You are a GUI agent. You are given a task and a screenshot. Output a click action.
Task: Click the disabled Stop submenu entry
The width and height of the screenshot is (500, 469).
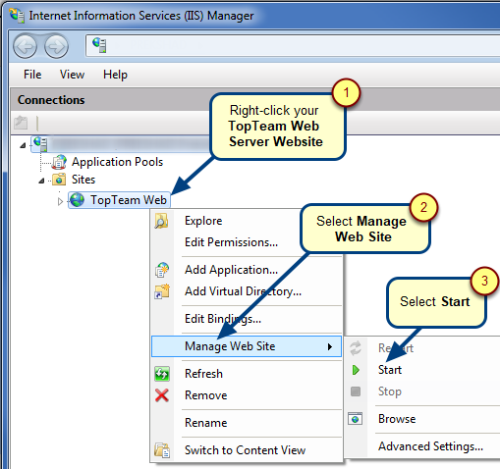[x=390, y=391]
